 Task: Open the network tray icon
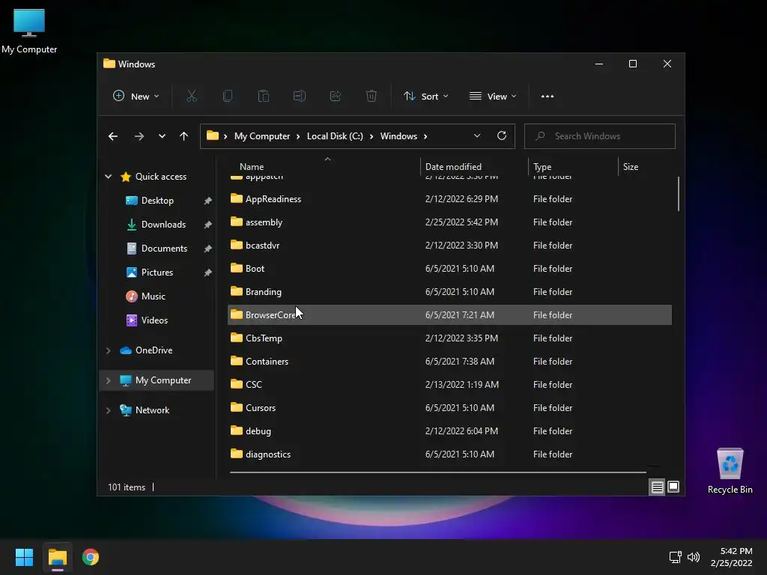(x=675, y=557)
